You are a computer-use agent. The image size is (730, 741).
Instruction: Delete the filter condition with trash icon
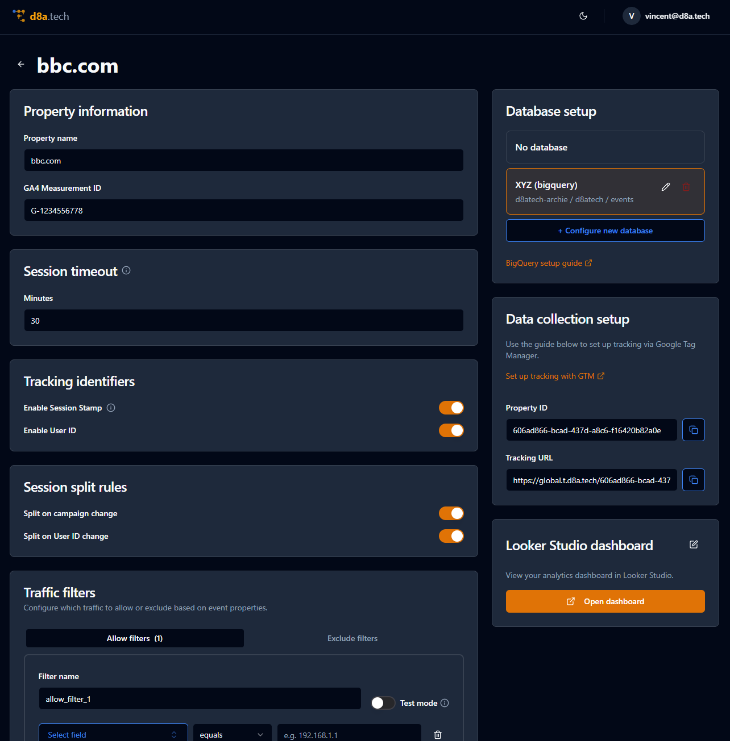pos(437,734)
